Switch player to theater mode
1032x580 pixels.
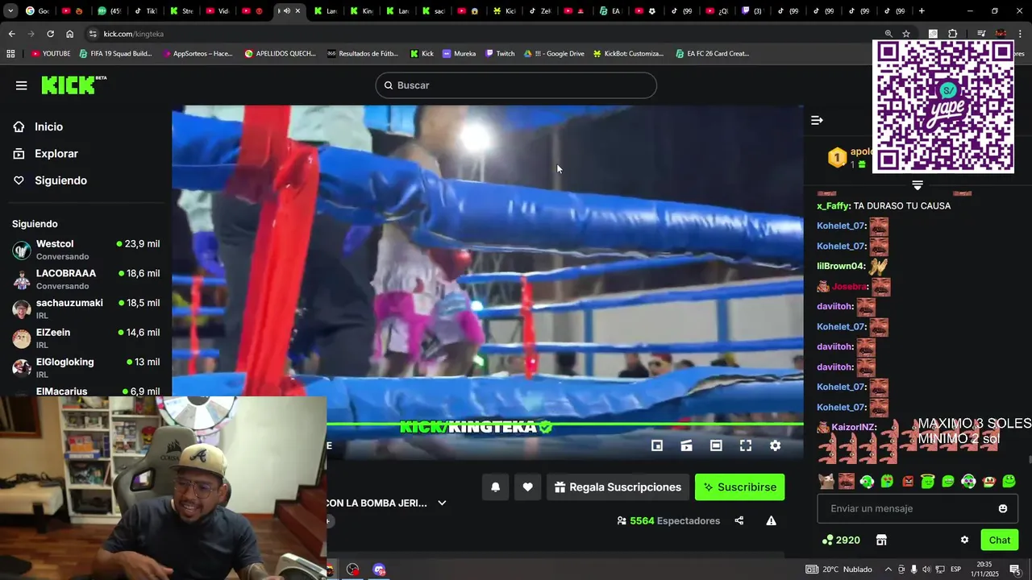coord(716,445)
